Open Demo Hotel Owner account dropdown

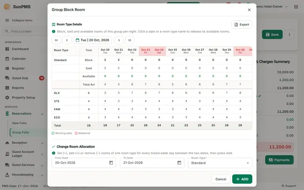[x=271, y=7]
